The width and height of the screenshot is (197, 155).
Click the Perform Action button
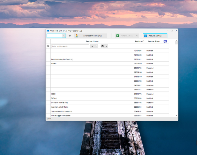coord(125,36)
